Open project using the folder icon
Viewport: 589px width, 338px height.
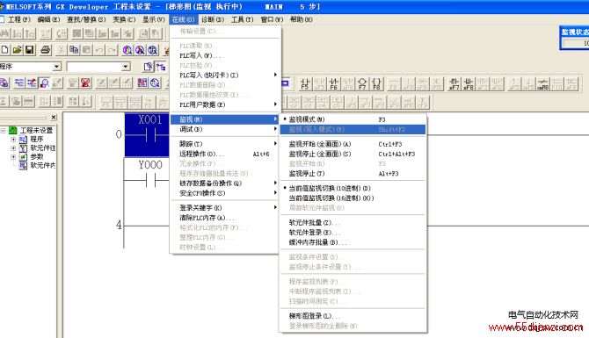pos(17,50)
